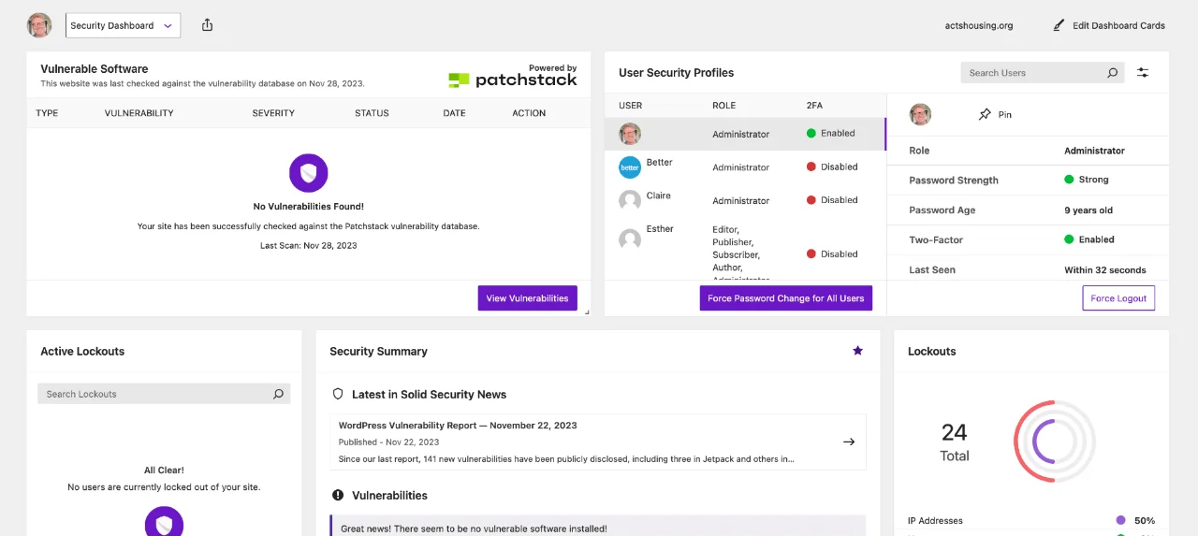This screenshot has height=536, width=1198.
Task: Click the star icon in Security Summary
Action: tap(857, 351)
